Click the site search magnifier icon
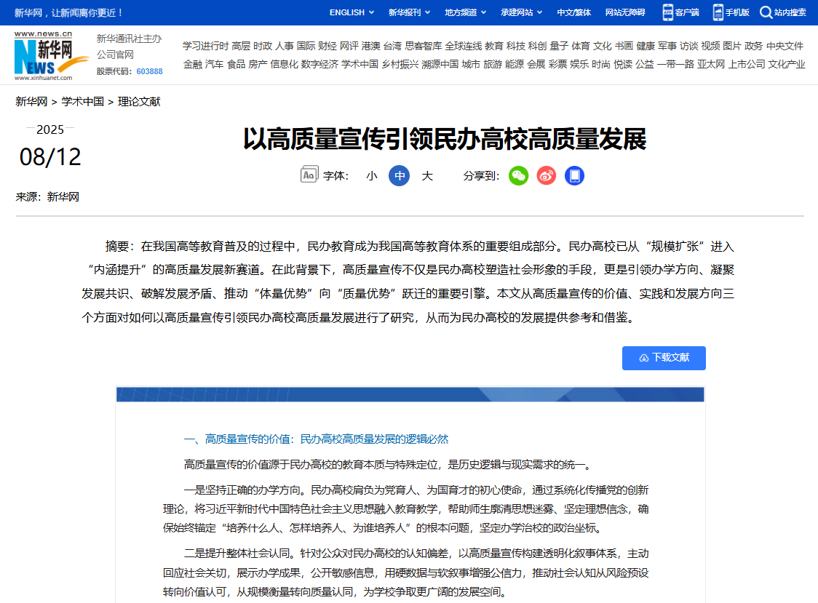The image size is (818, 603). (x=766, y=12)
